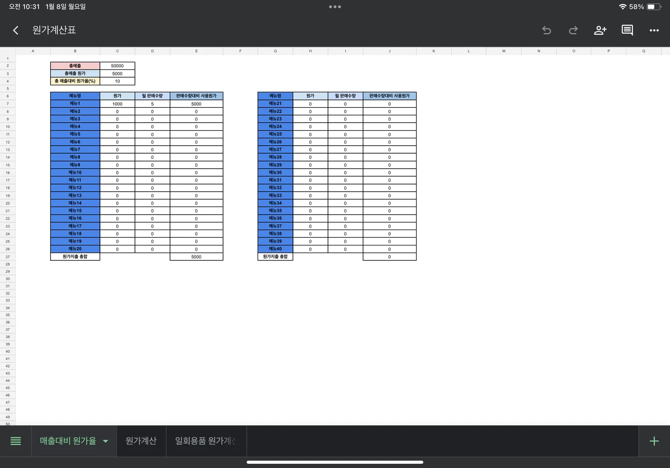The height and width of the screenshot is (468, 670).
Task: Tap the iPad multitasking three-dots control
Action: (x=335, y=7)
